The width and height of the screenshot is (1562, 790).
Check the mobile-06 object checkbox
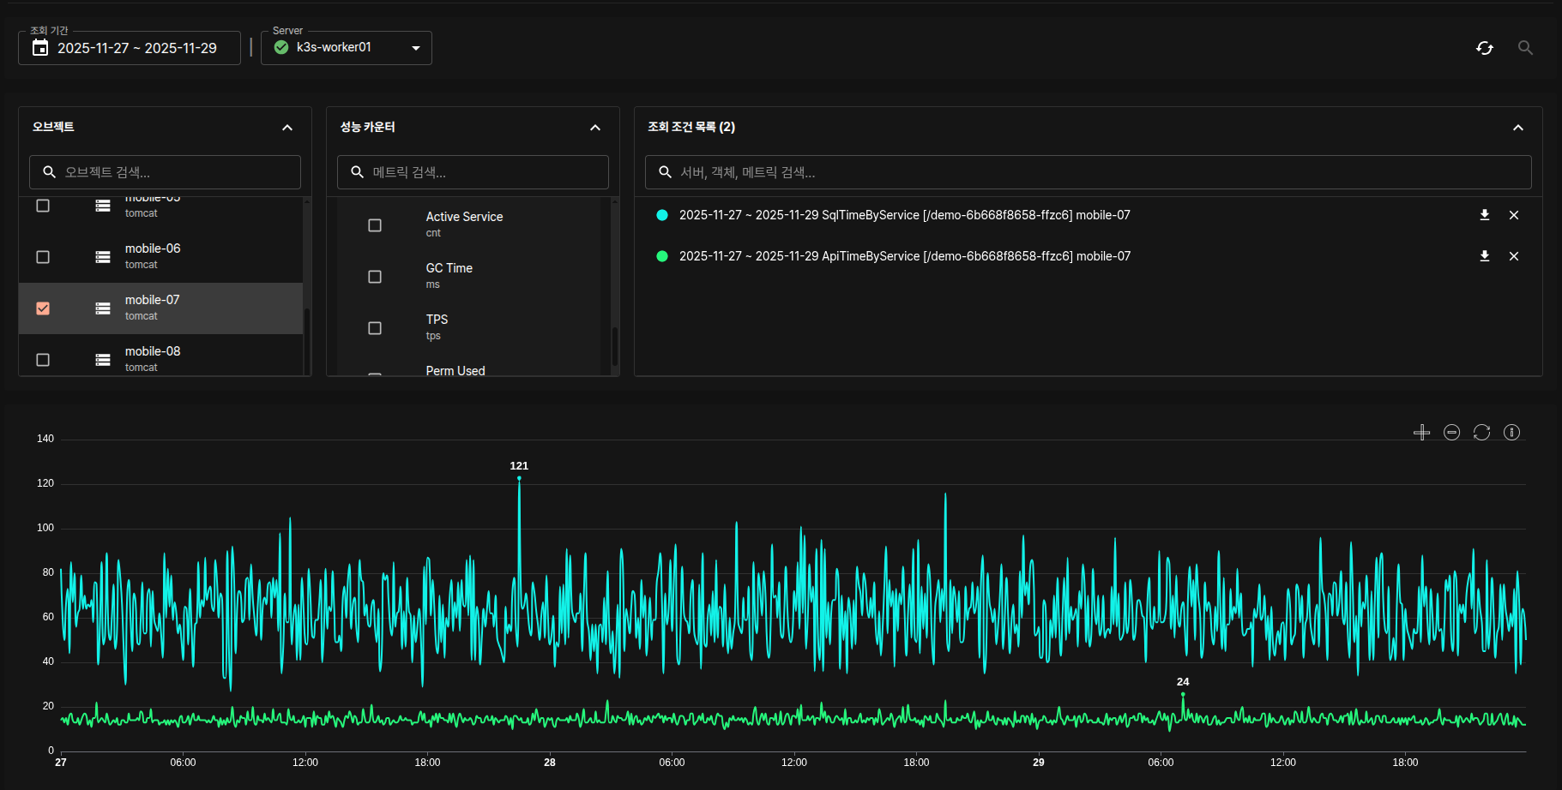[x=43, y=257]
